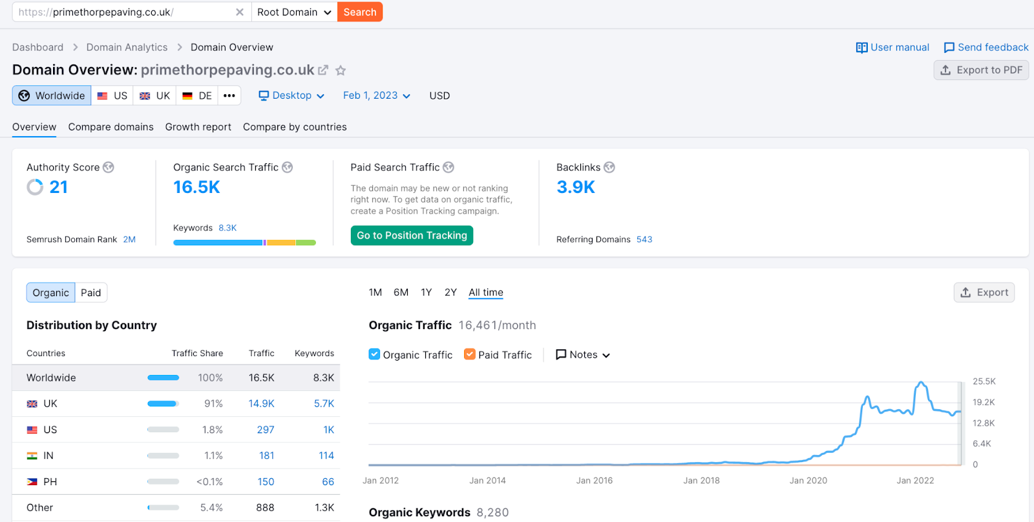
Task: Uncheck the Paid Traffic checkbox
Action: [470, 354]
